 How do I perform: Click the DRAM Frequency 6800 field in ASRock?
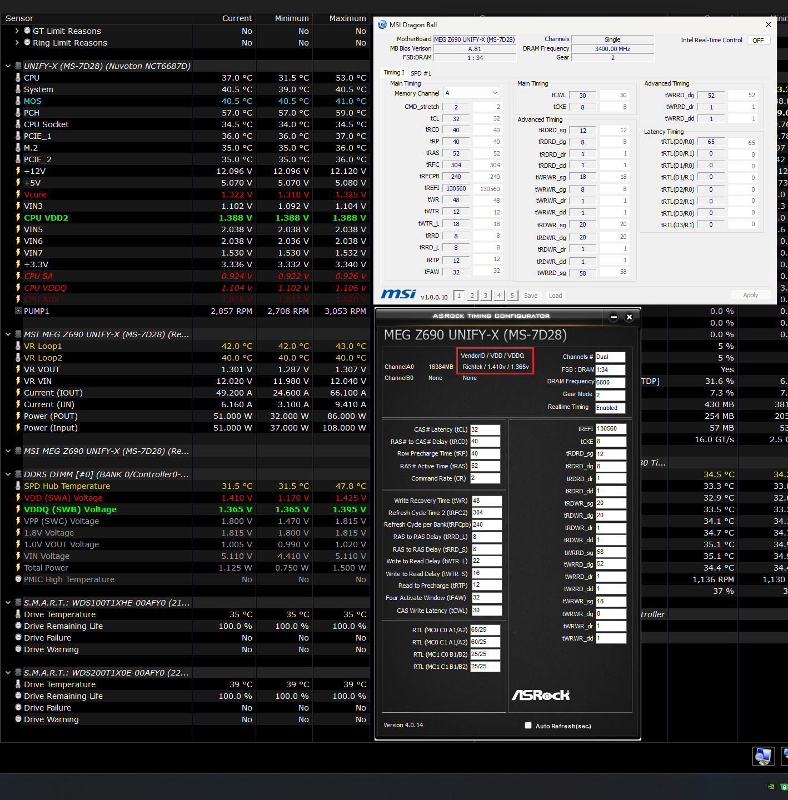[611, 382]
